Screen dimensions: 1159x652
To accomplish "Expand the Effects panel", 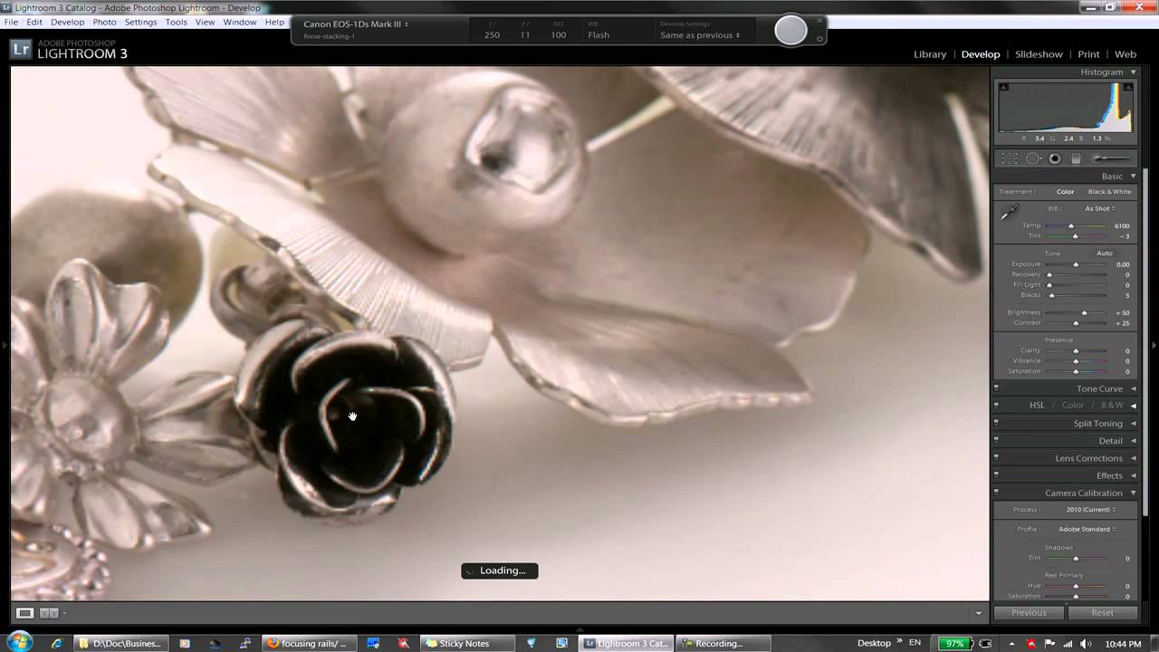I will 1133,475.
